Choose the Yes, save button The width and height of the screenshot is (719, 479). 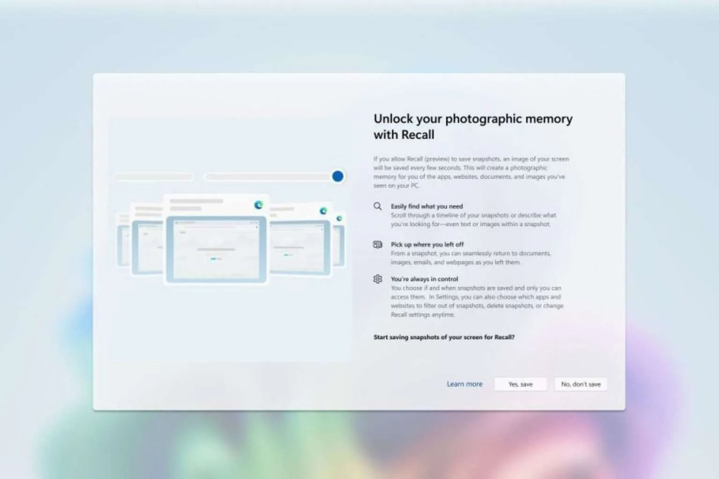coord(521,384)
